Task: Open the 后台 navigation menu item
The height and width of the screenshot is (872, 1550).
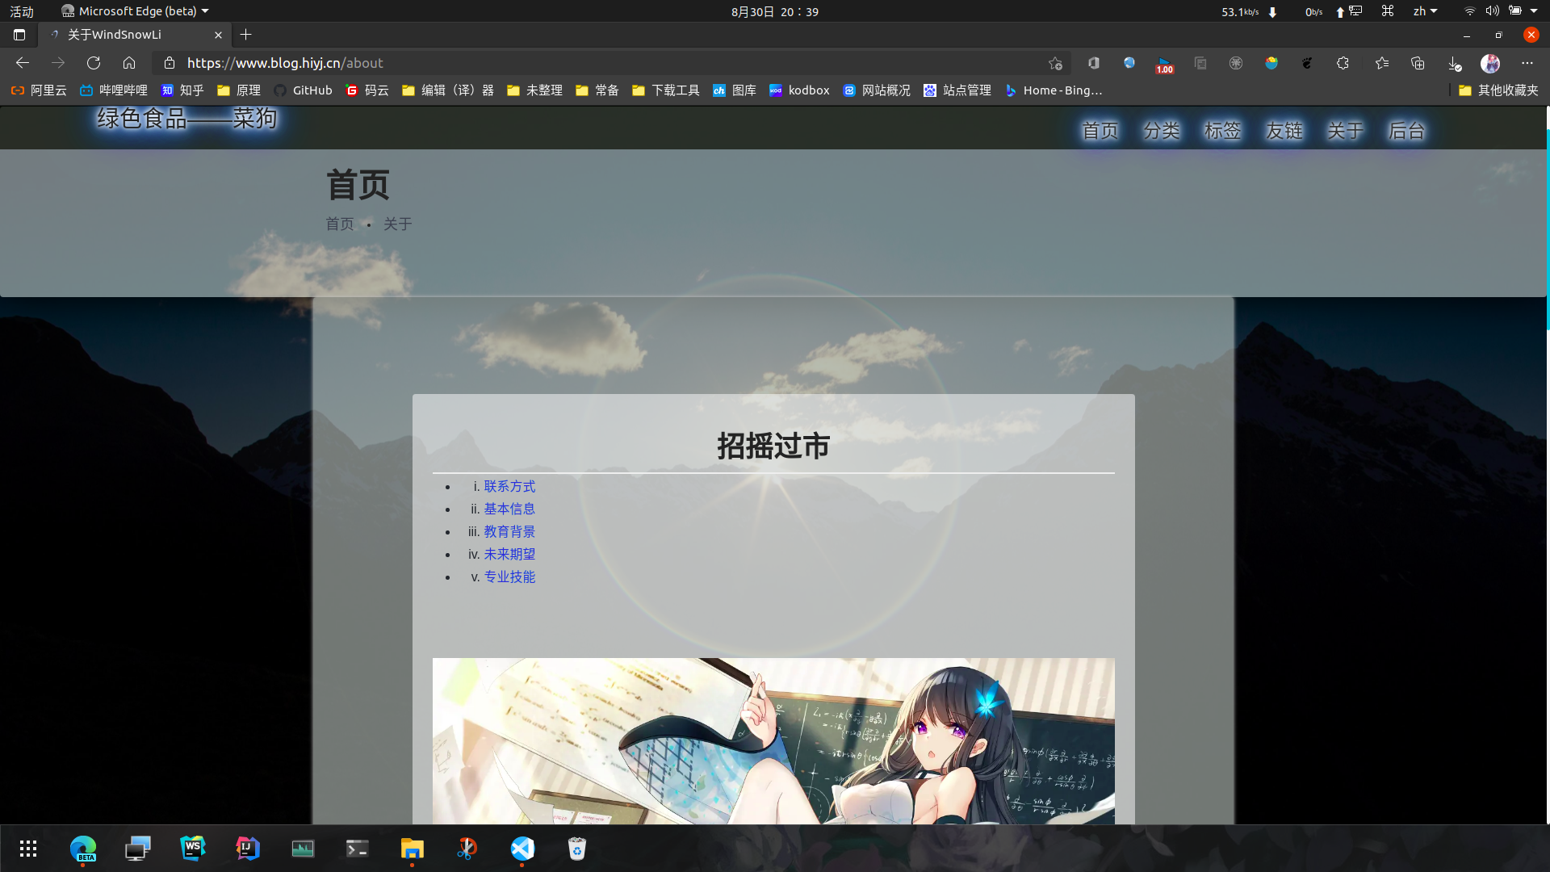Action: [1406, 131]
